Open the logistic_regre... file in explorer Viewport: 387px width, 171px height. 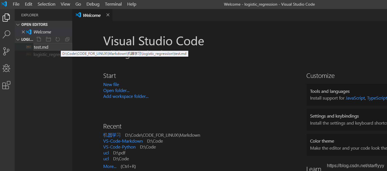point(43,54)
